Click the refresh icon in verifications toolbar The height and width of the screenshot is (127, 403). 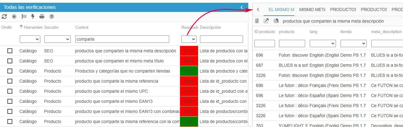click(4, 17)
